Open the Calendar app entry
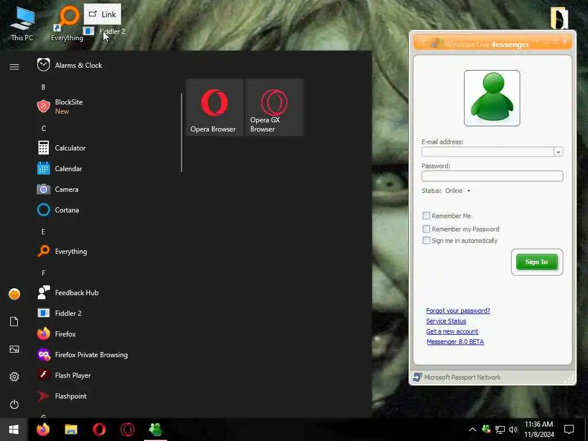Image resolution: width=588 pixels, height=441 pixels. click(60, 169)
